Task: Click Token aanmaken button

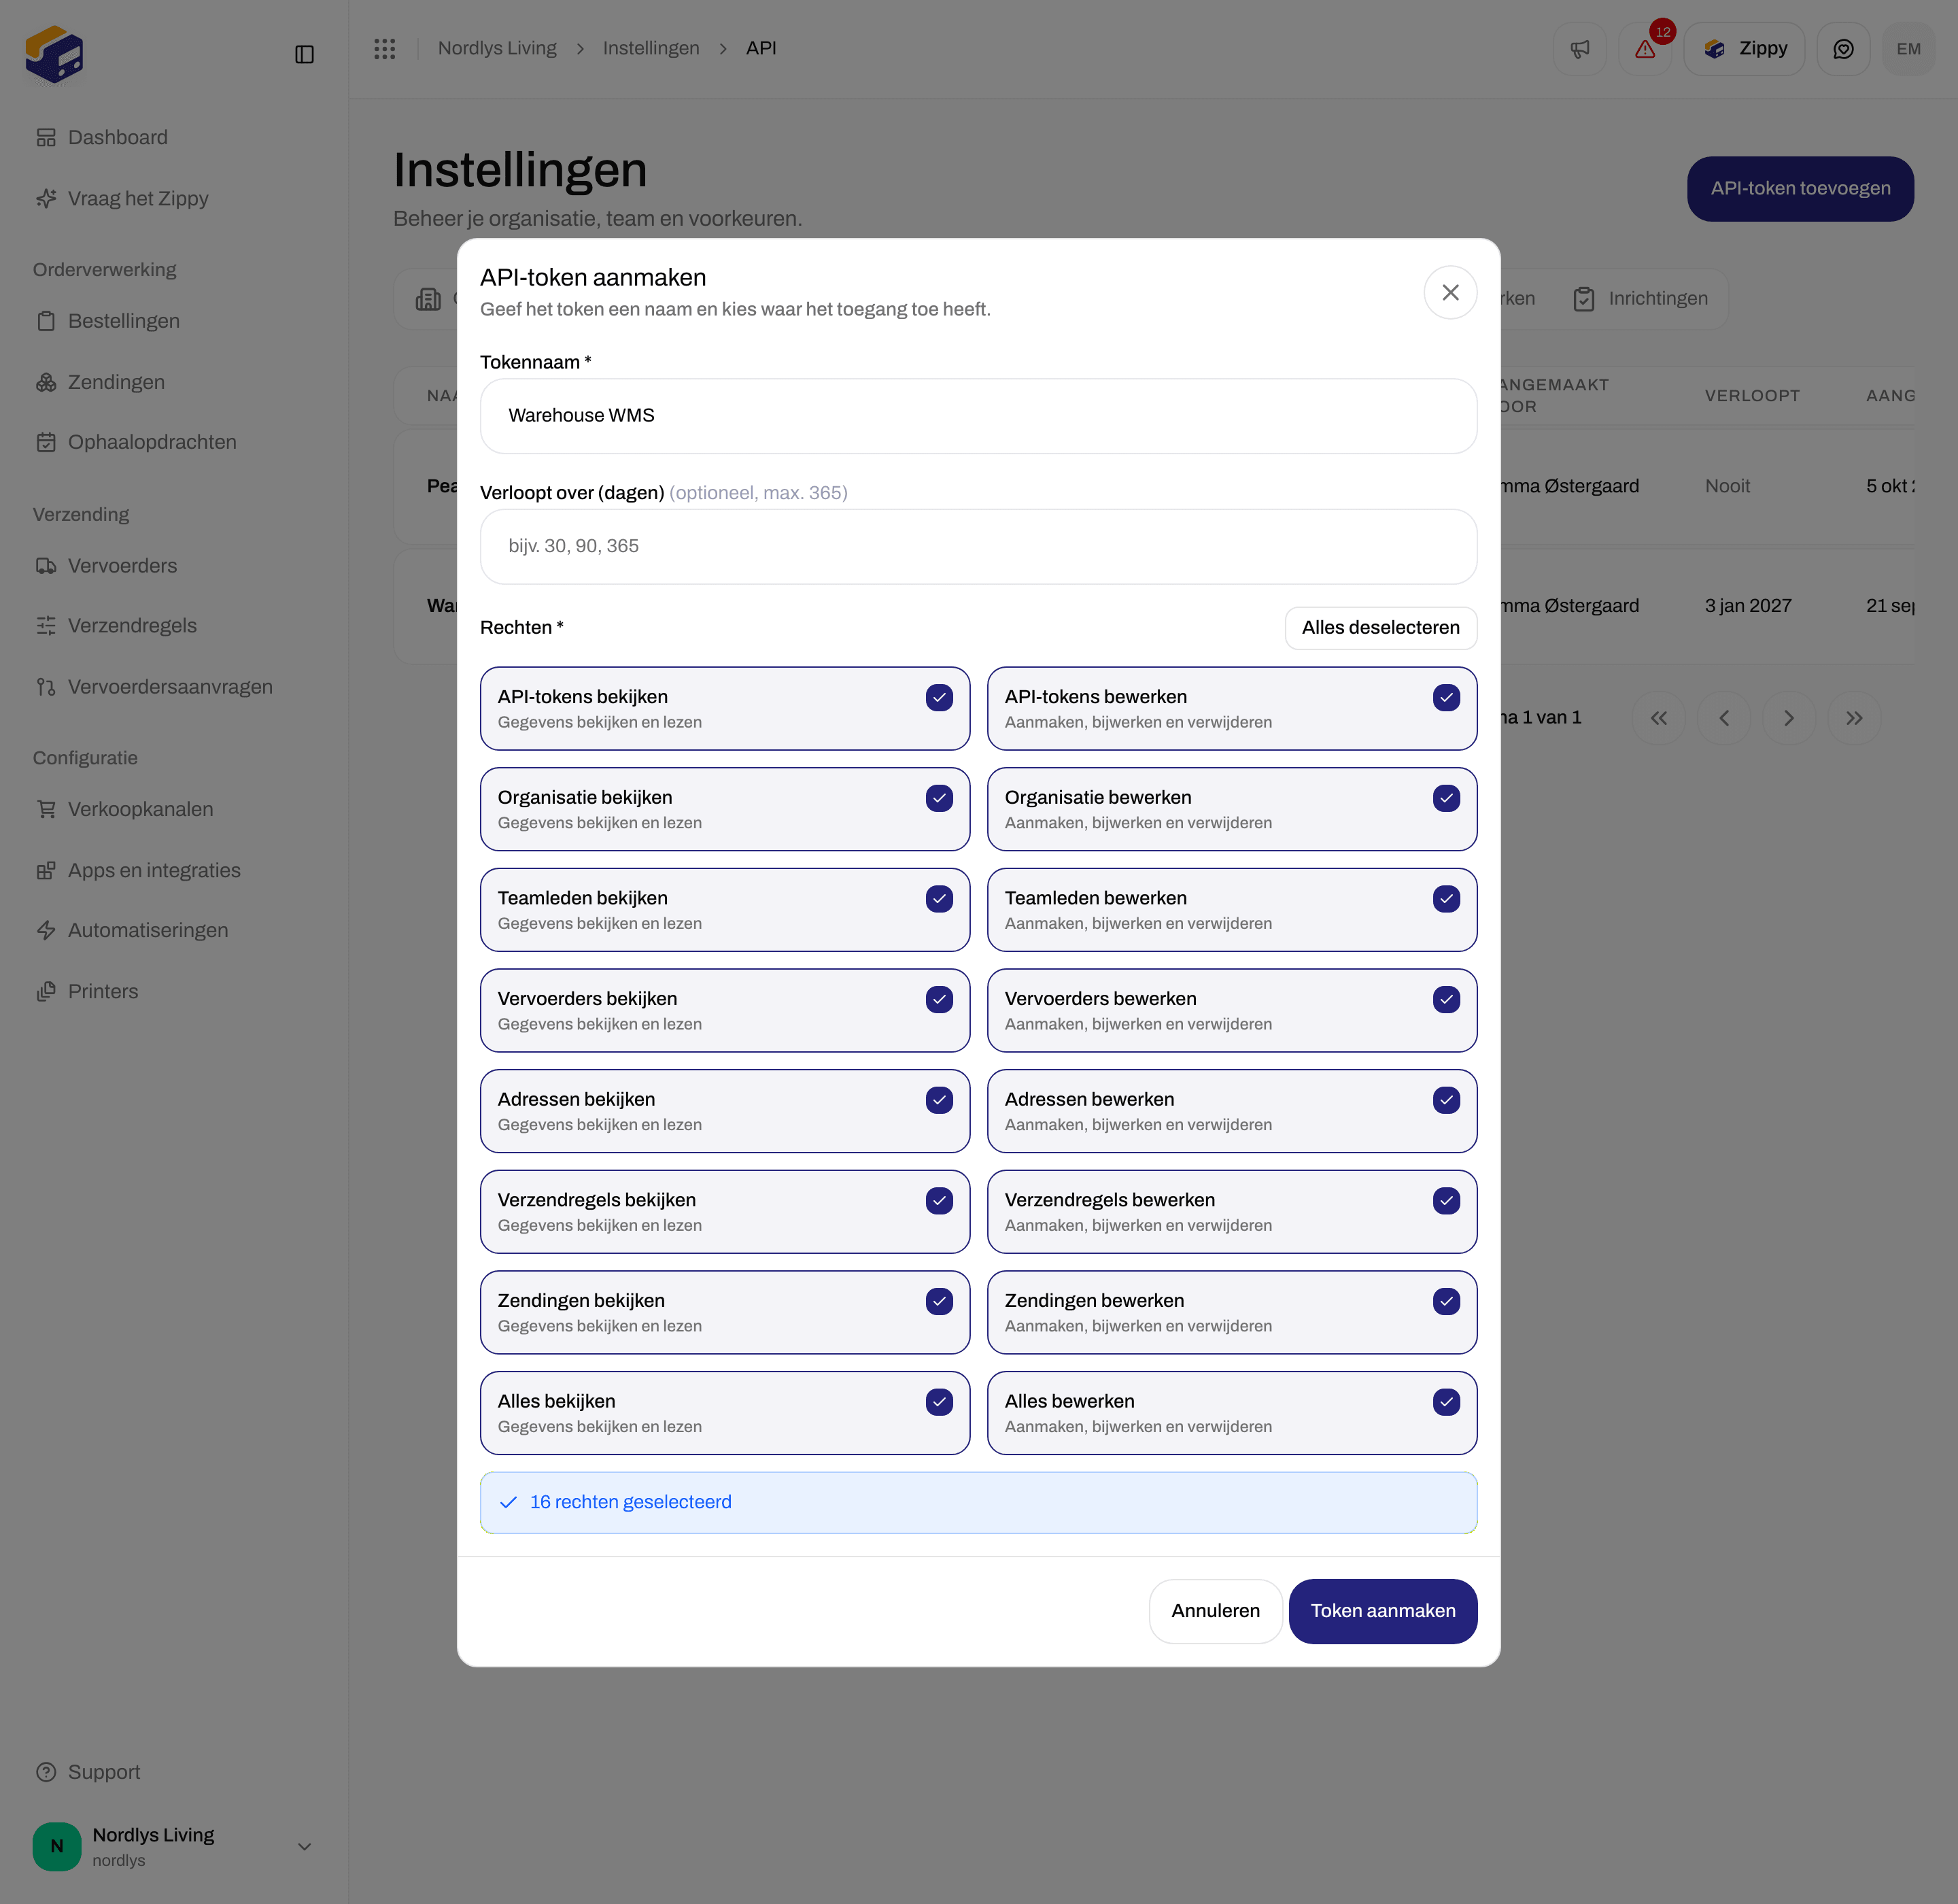Action: (1382, 1611)
